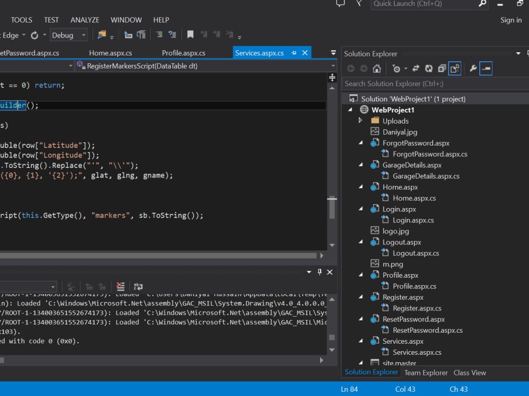This screenshot has height=396, width=529.
Task: Toggle Show All Files in Solution Explorer
Action: coord(454,69)
